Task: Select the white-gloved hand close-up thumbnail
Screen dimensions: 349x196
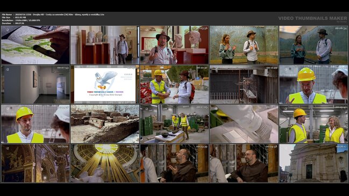Action: pos(244,124)
